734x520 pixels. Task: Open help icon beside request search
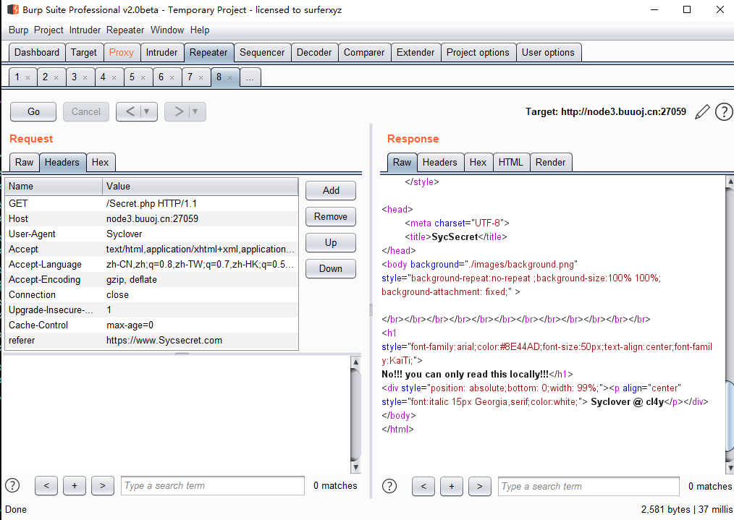click(12, 485)
